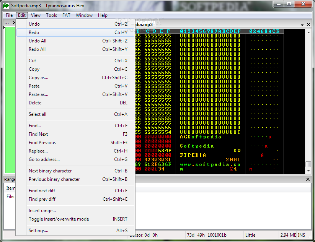315x242 pixels.
Task: Click the Little endian status bar field
Action: [250, 235]
